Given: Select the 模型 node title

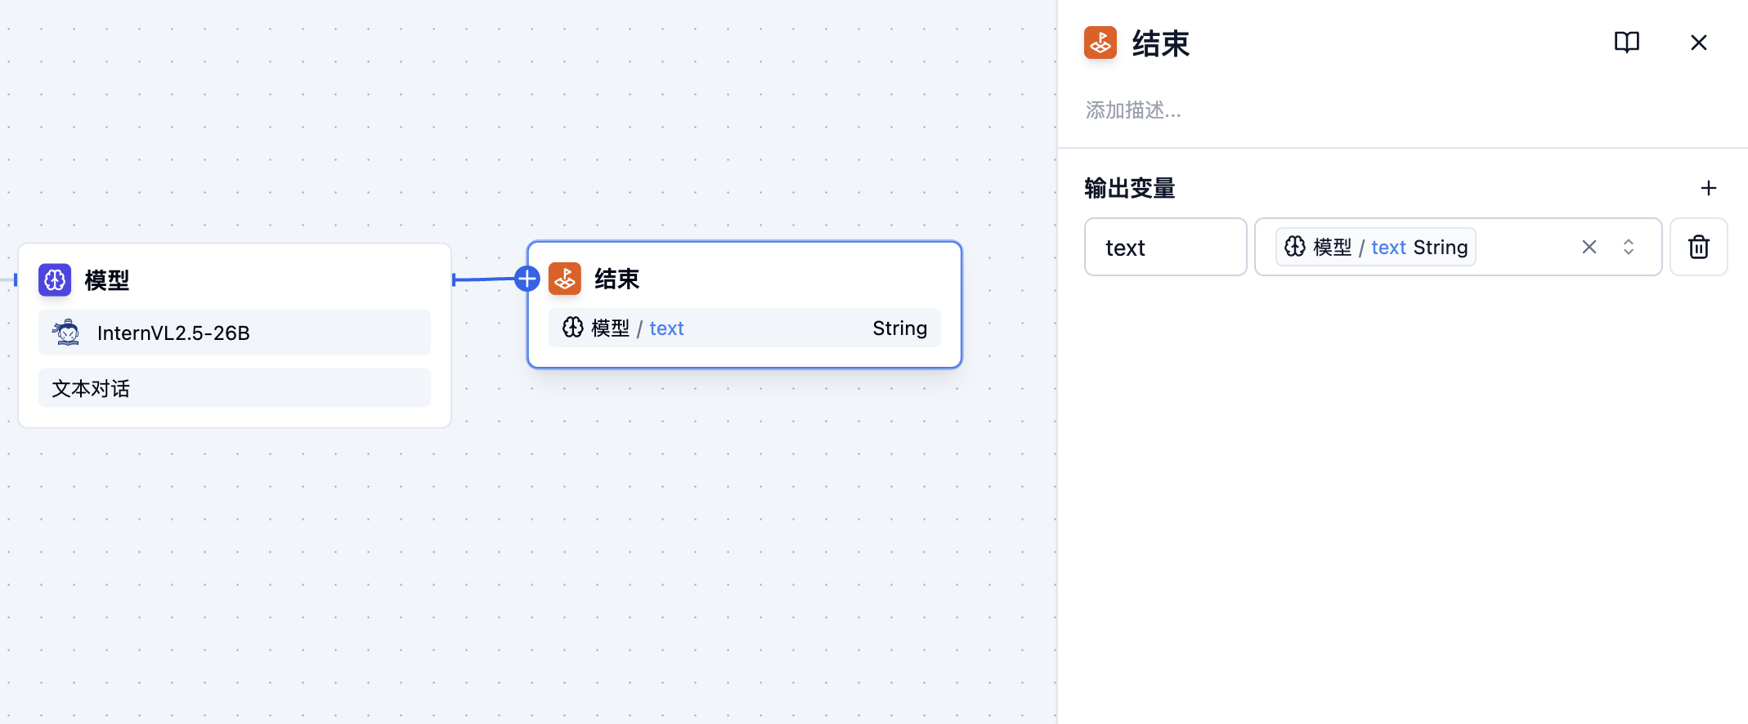Looking at the screenshot, I should [x=107, y=280].
